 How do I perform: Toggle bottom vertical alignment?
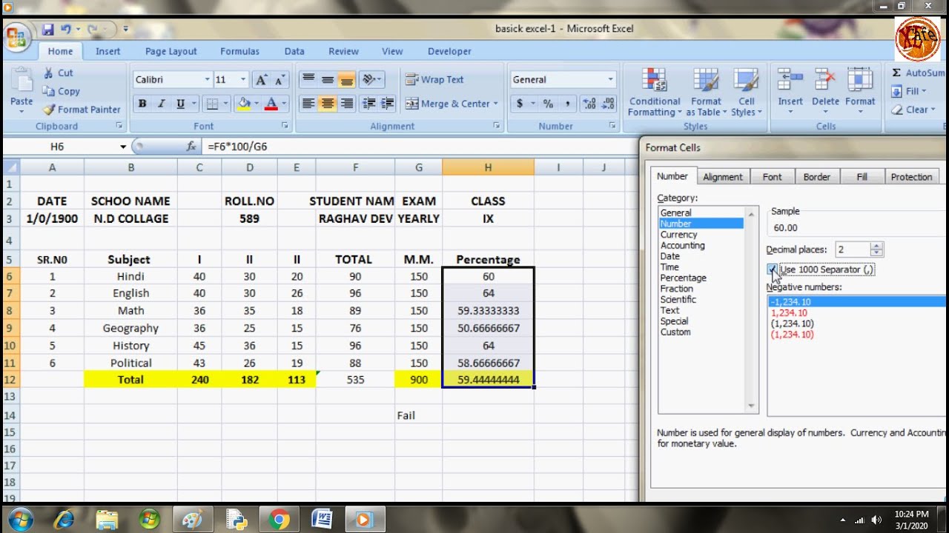click(x=345, y=79)
